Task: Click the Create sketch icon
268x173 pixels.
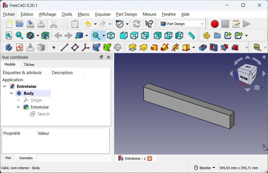Action: pyautogui.click(x=20, y=47)
